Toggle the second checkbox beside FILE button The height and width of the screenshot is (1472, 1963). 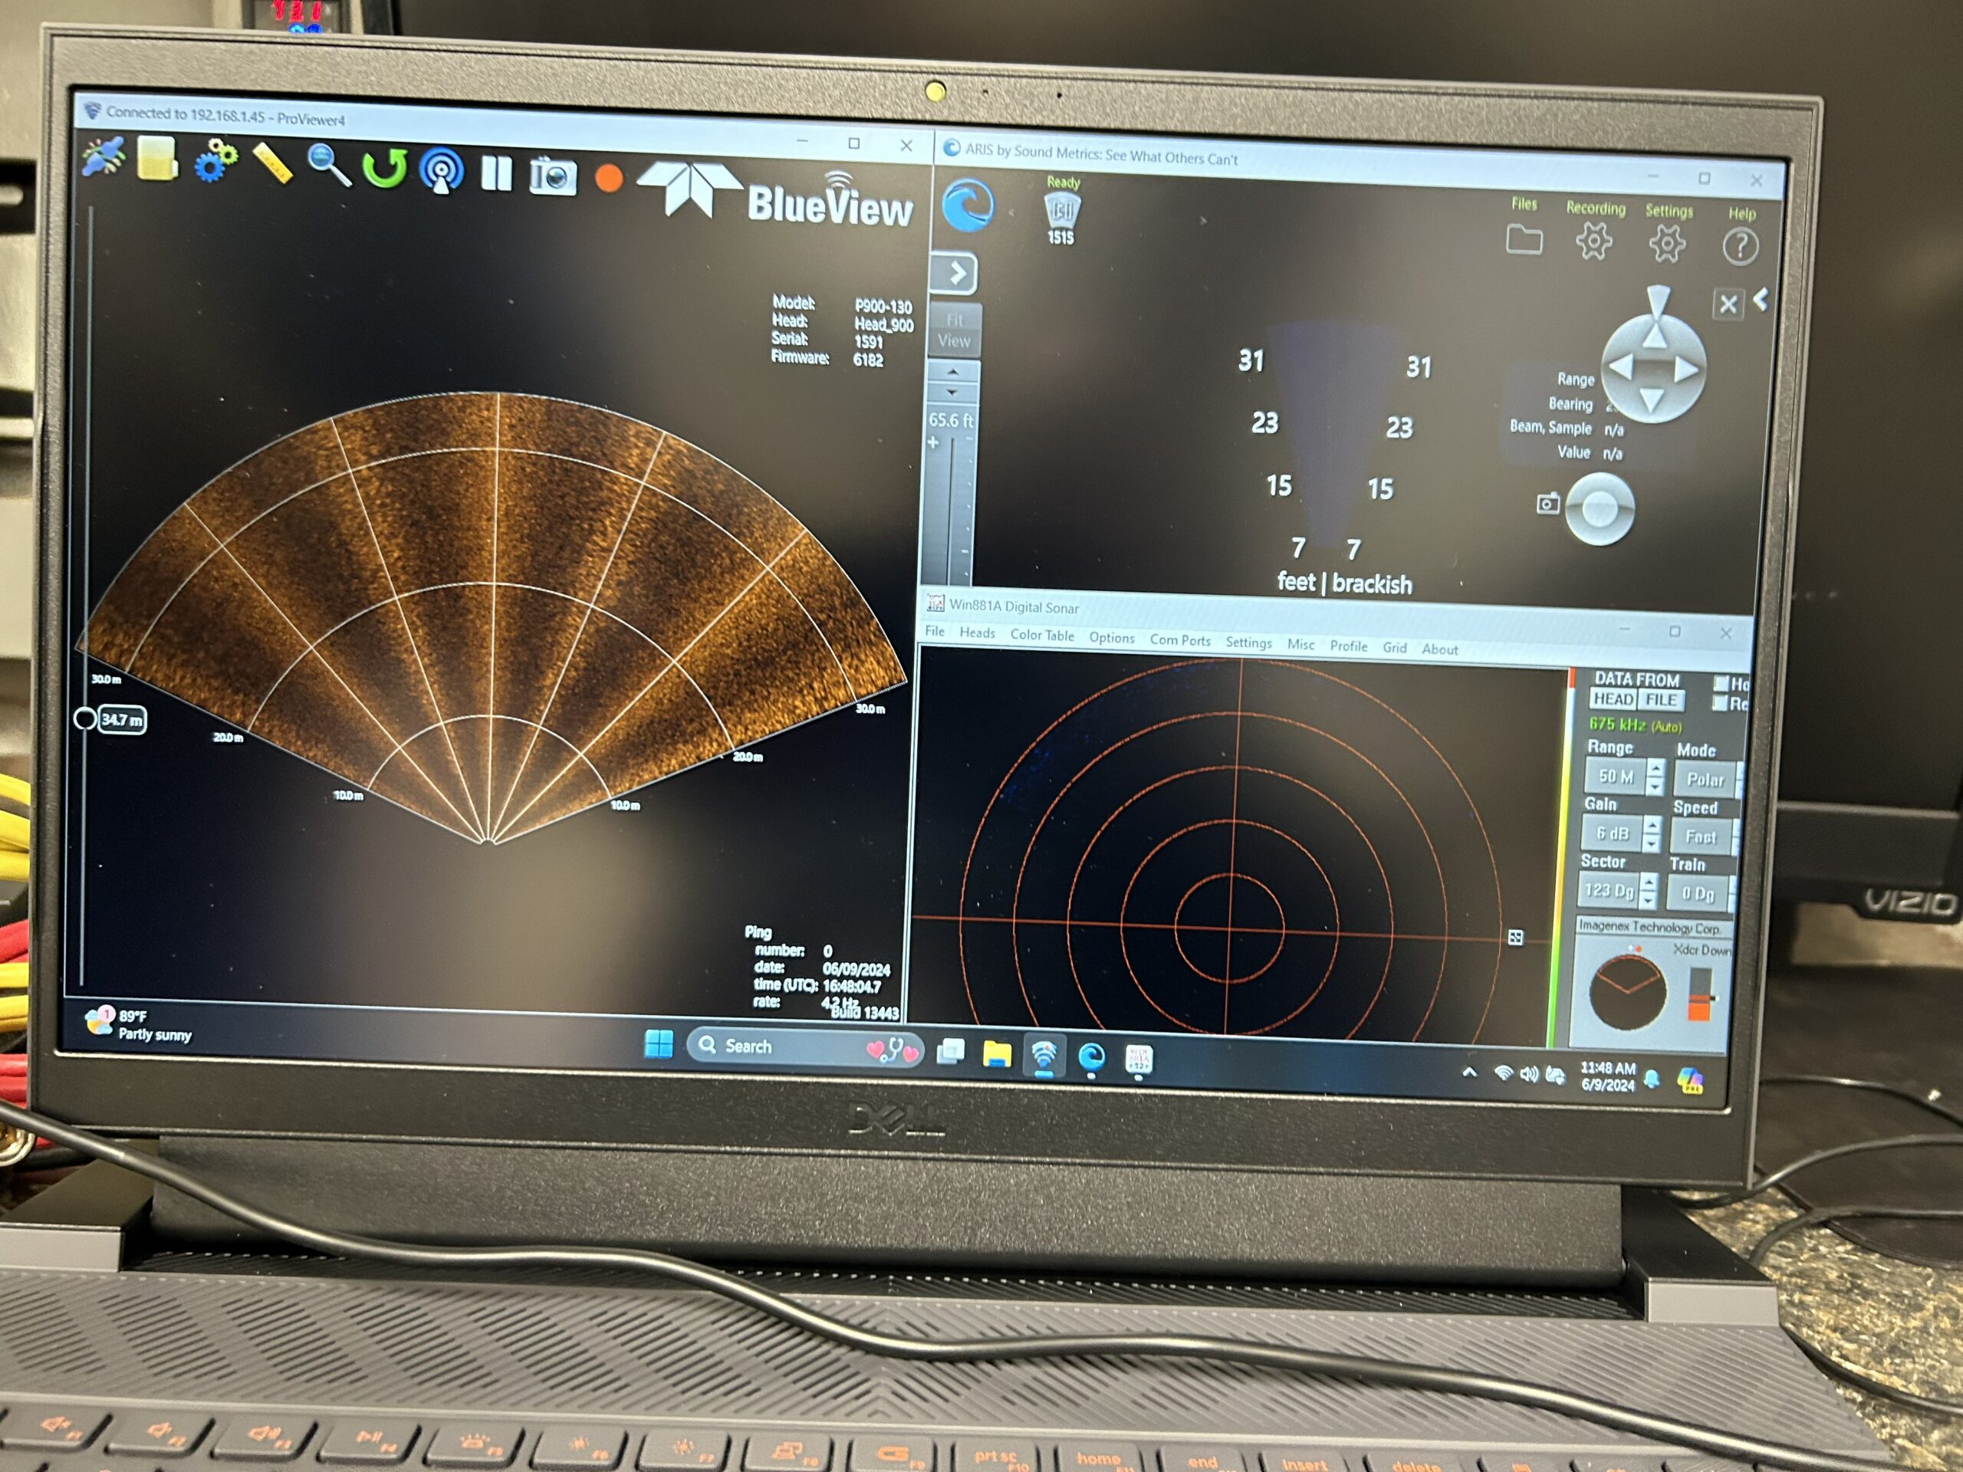1720,703
